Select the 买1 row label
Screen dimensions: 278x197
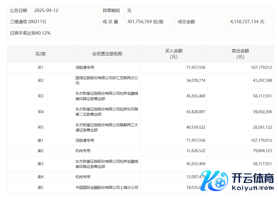[40, 67]
